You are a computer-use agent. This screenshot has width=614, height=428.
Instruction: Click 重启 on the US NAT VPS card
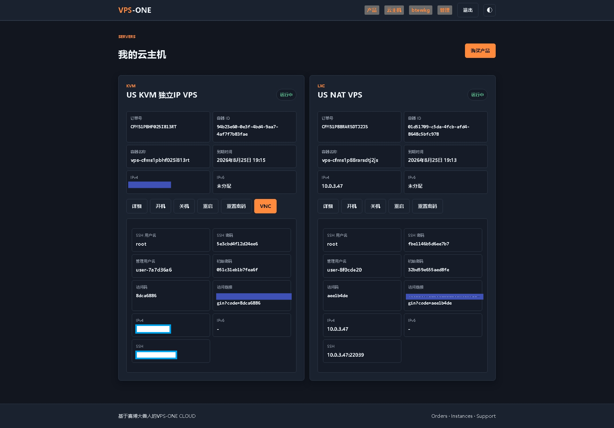[x=399, y=206]
